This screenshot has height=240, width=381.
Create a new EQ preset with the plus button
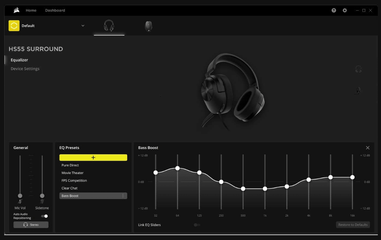click(x=93, y=157)
